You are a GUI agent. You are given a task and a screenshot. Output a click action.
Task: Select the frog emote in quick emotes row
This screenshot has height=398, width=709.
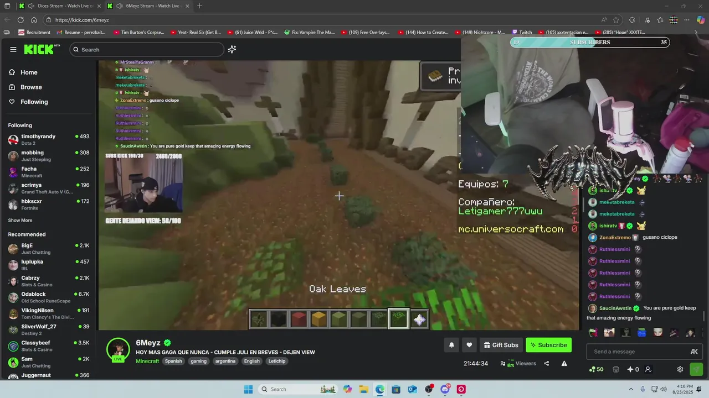593,332
